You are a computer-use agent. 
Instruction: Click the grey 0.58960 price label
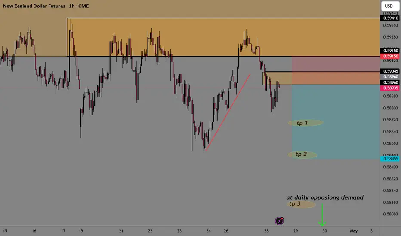391,76
